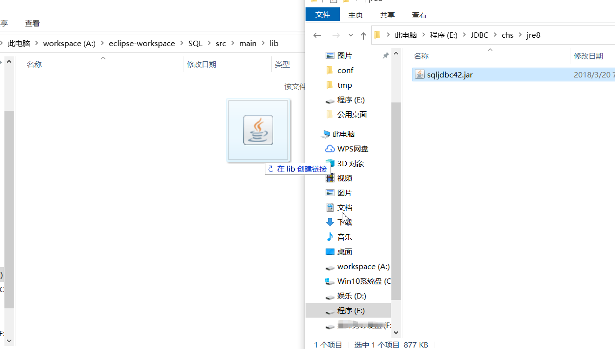Unpin 图片 from quick access
The height and width of the screenshot is (349, 615).
point(385,55)
